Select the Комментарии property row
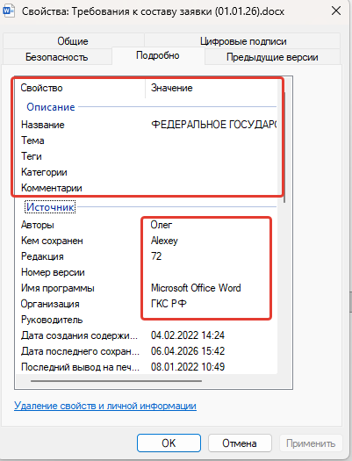Screen dimensions: 352x461 147,188
